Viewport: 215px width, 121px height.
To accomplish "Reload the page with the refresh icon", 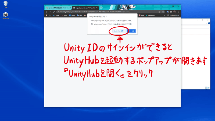I will click(54, 12).
